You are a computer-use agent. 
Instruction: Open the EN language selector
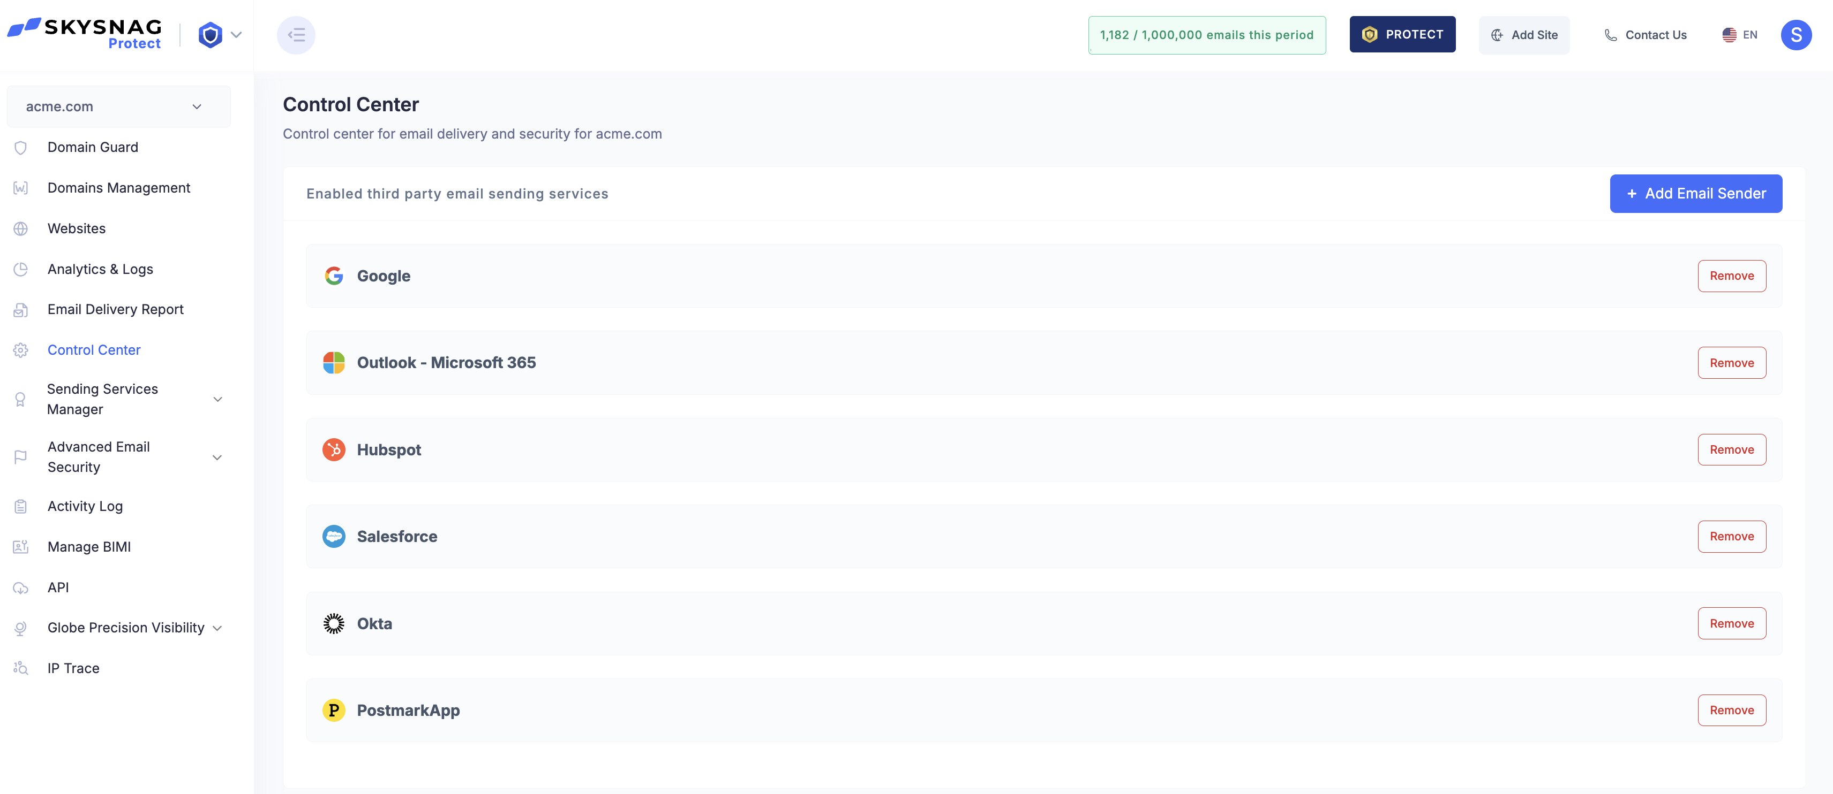pos(1740,35)
